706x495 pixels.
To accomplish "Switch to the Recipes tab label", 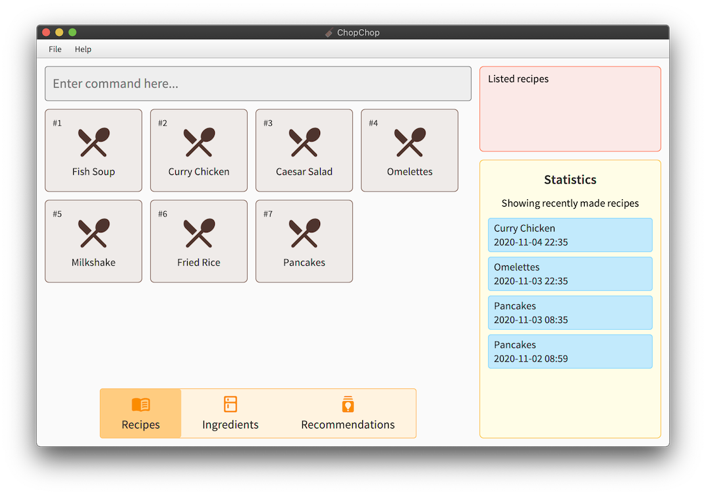I will pos(140,425).
